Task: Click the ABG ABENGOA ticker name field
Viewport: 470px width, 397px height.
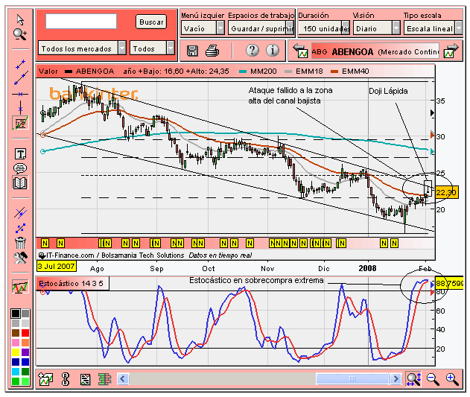Action: 375,51
